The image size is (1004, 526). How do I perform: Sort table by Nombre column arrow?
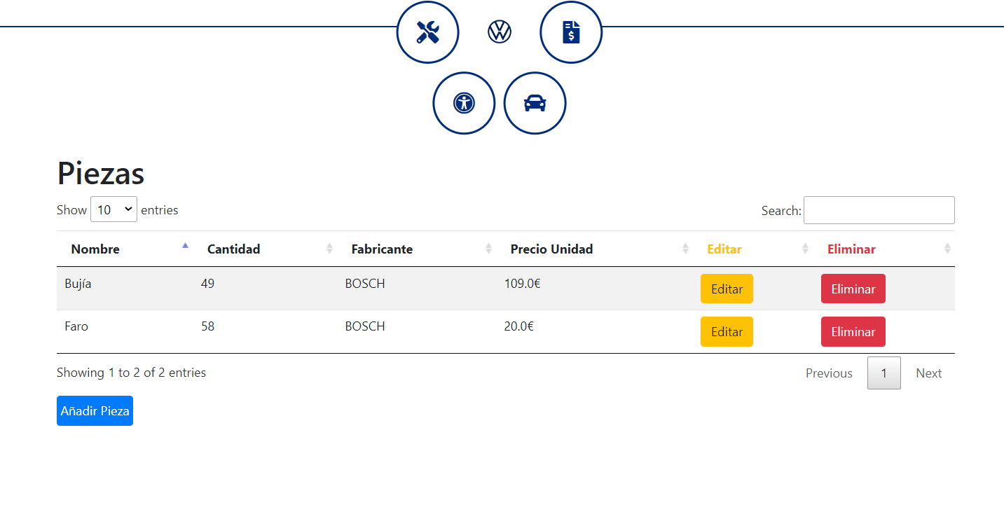185,247
